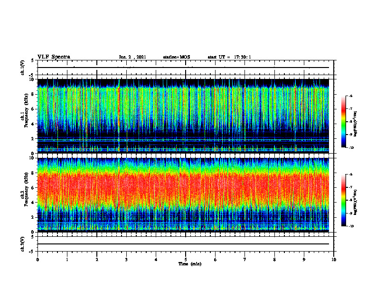Click time axis tick label "5"
The image size is (376, 291).
186,260
